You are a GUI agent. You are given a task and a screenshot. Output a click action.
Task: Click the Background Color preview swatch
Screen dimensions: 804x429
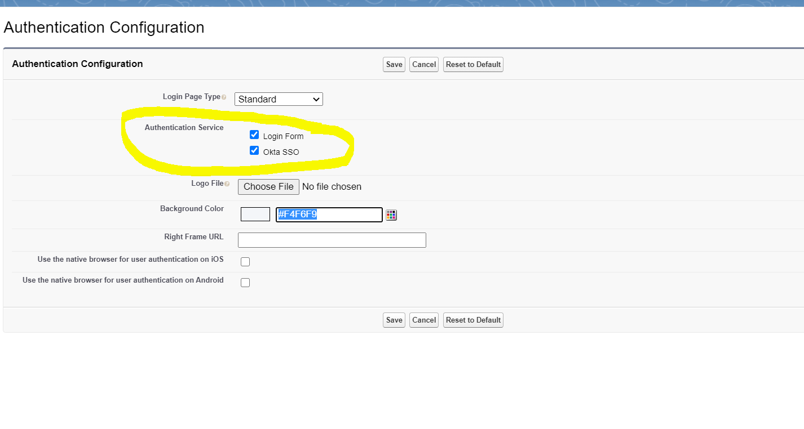(x=255, y=214)
